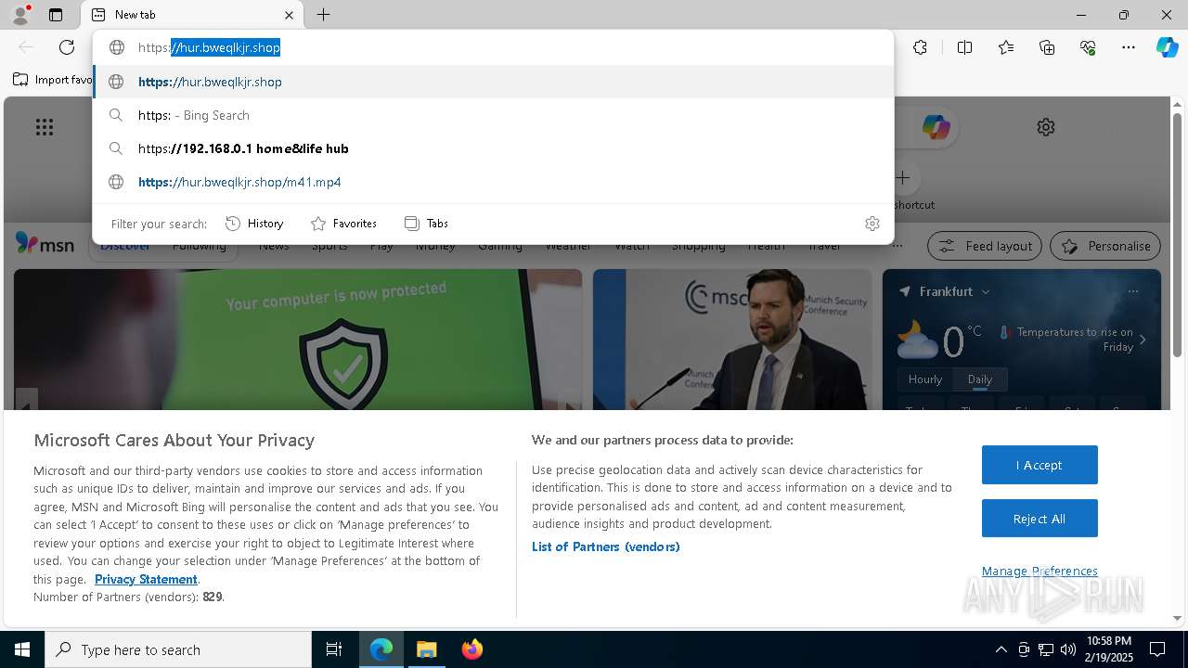Click I Accept cookie button
This screenshot has width=1188, height=668.
click(1039, 465)
